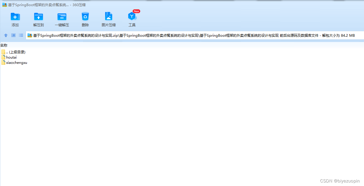Switch to the list view mode button

point(21,35)
